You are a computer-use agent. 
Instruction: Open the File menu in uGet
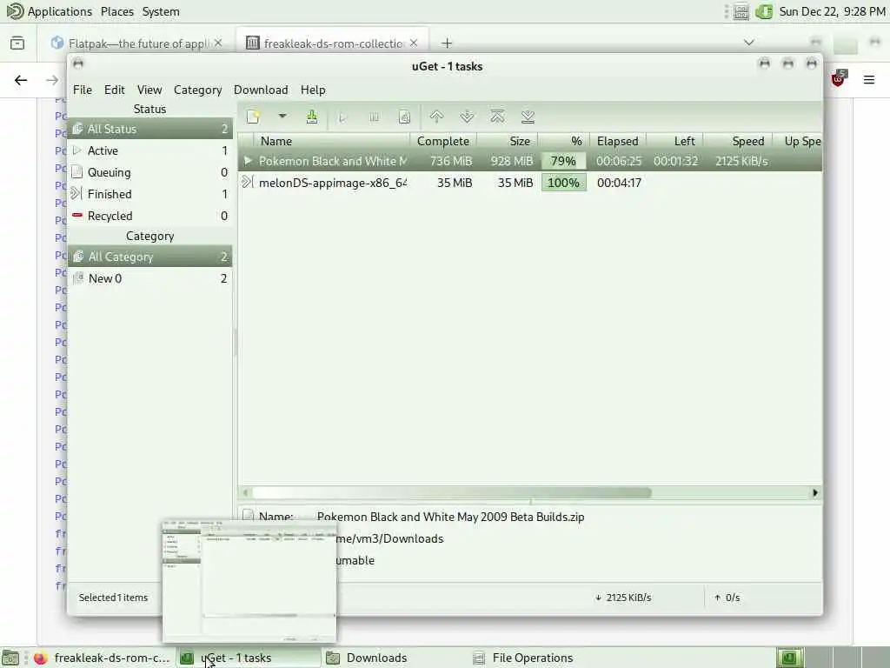point(83,90)
